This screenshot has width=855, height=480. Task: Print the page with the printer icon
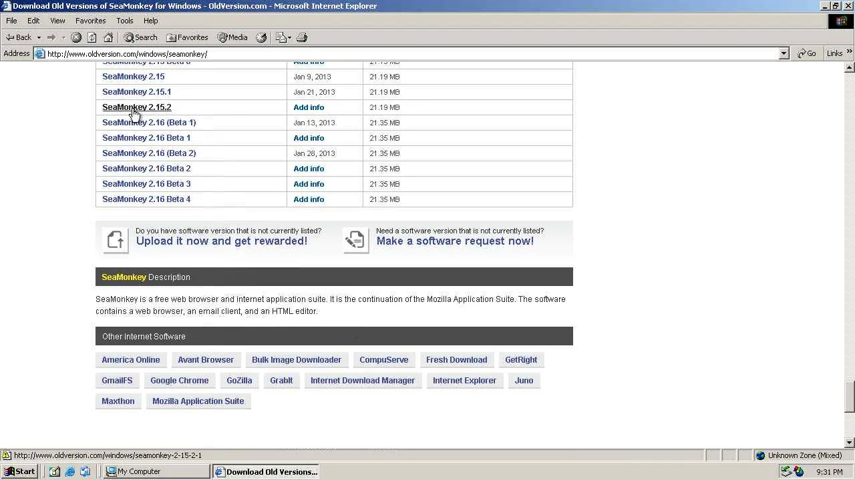coord(302,37)
